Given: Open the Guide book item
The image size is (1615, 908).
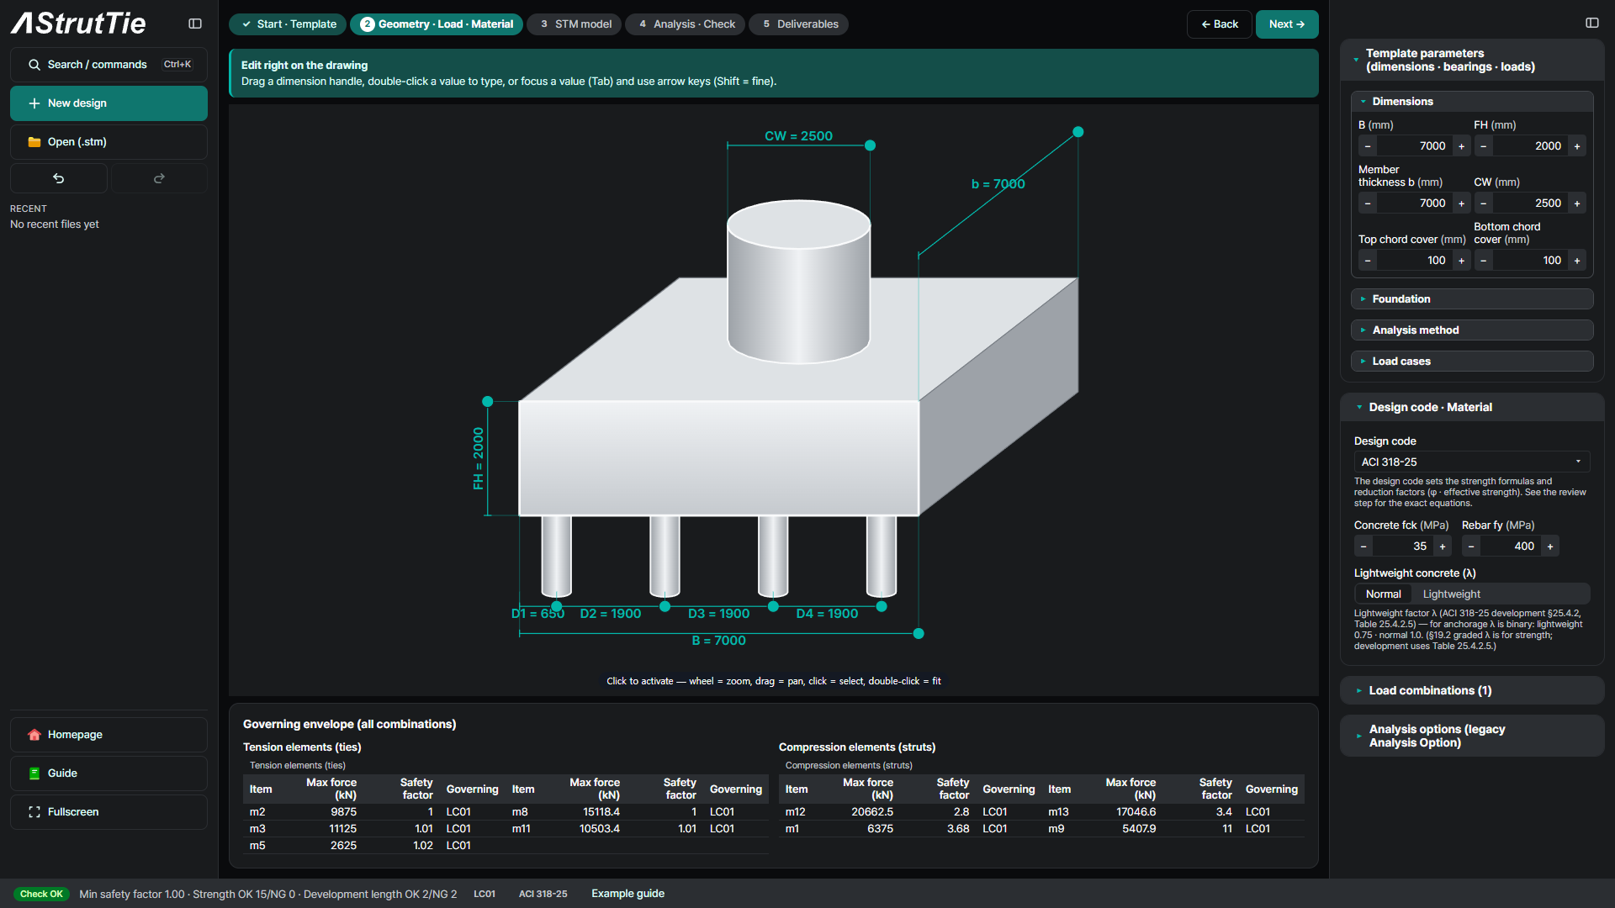Looking at the screenshot, I should 109,773.
